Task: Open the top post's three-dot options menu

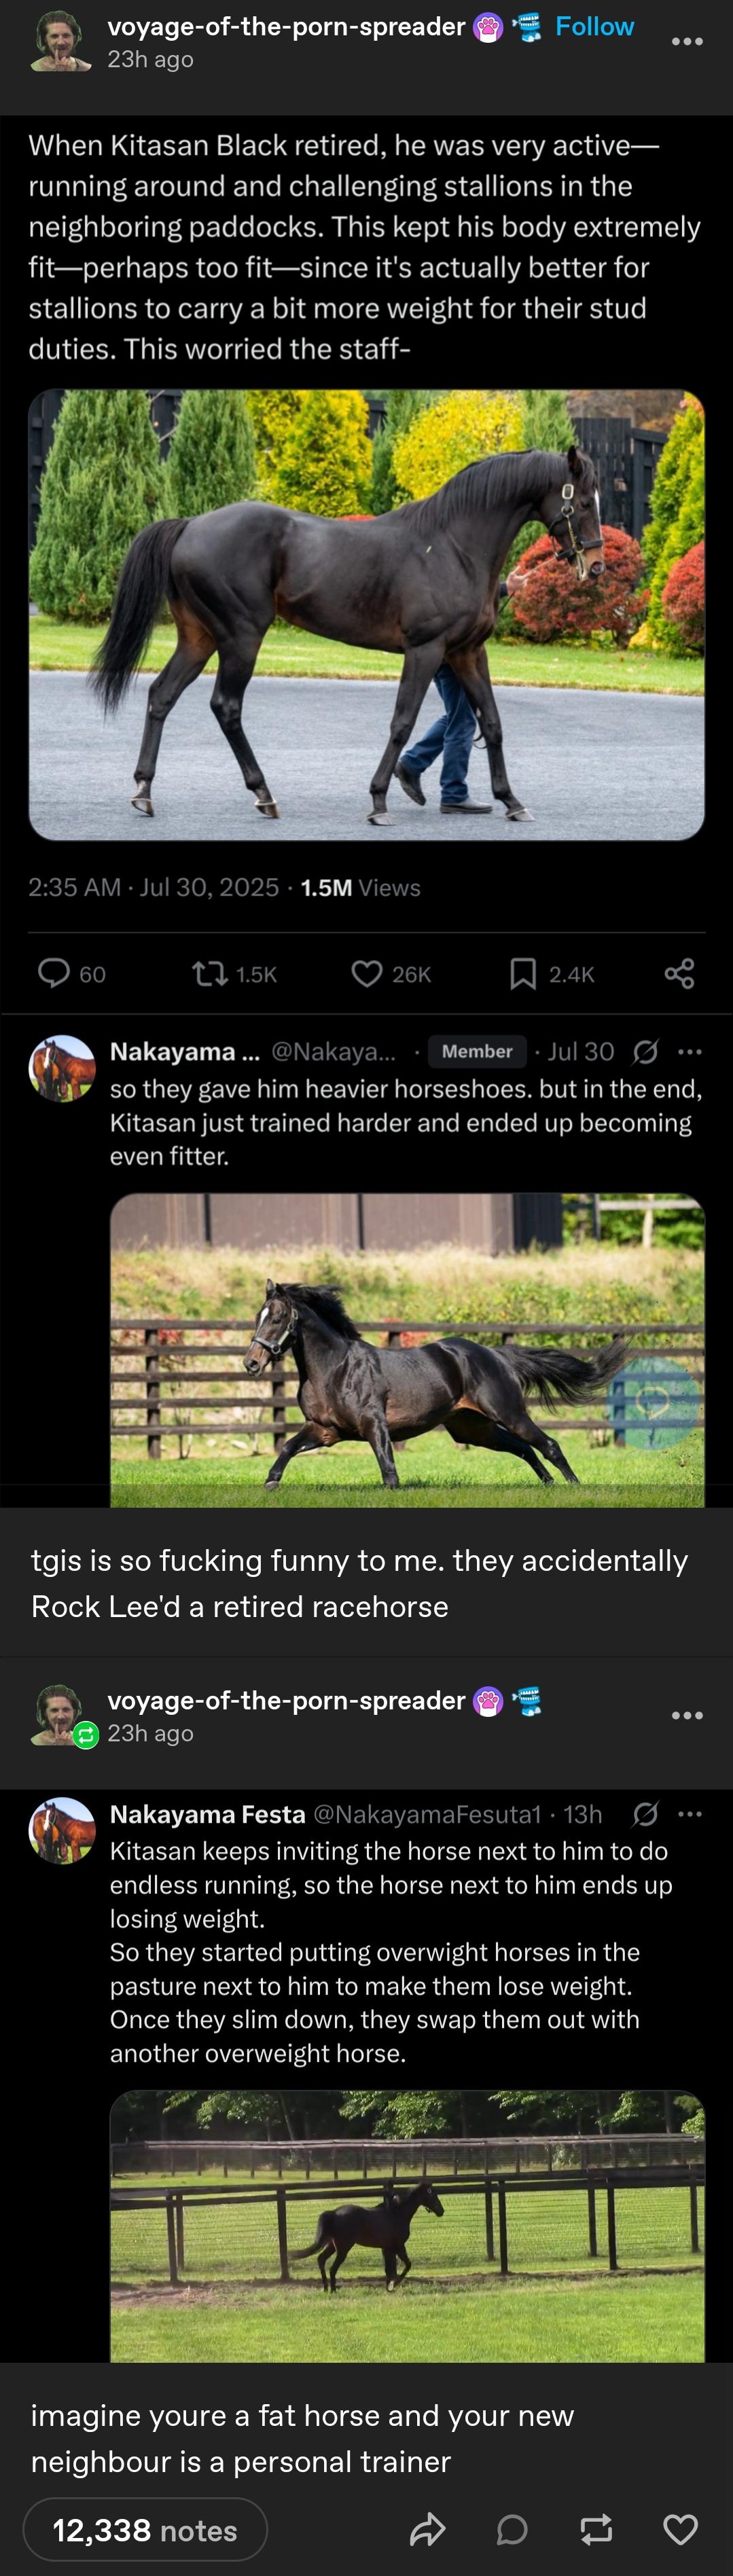Action: (x=687, y=42)
